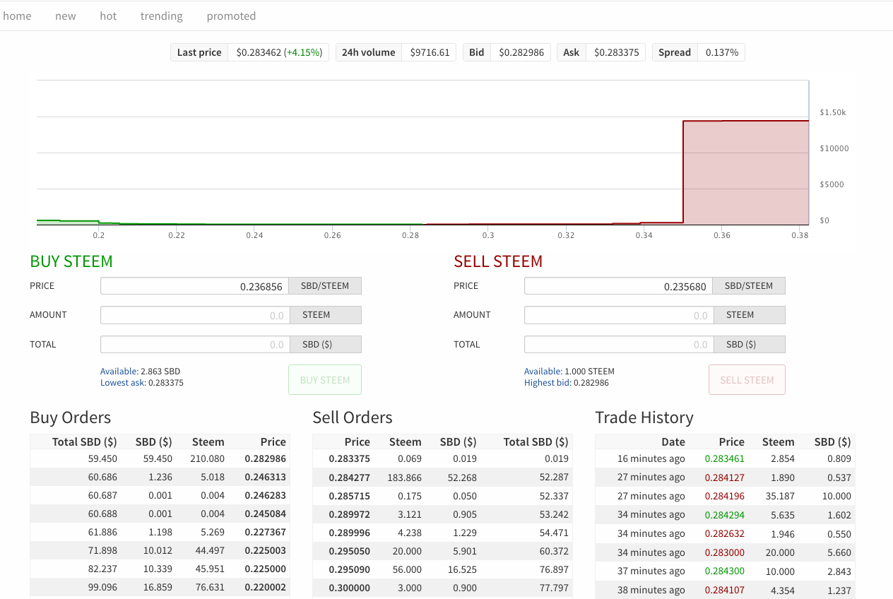Select buy order at price 0.227367

click(160, 532)
